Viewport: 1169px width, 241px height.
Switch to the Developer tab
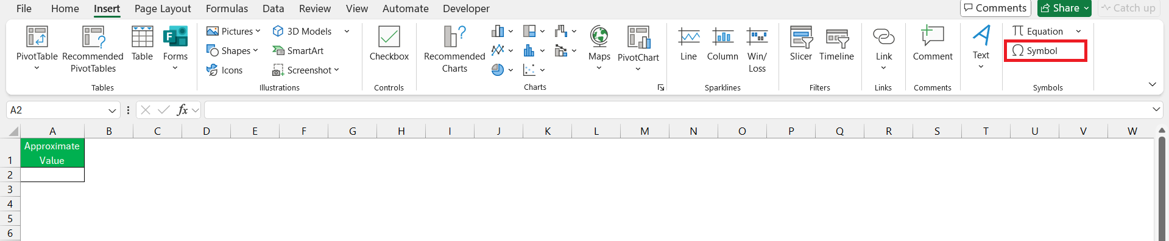466,8
